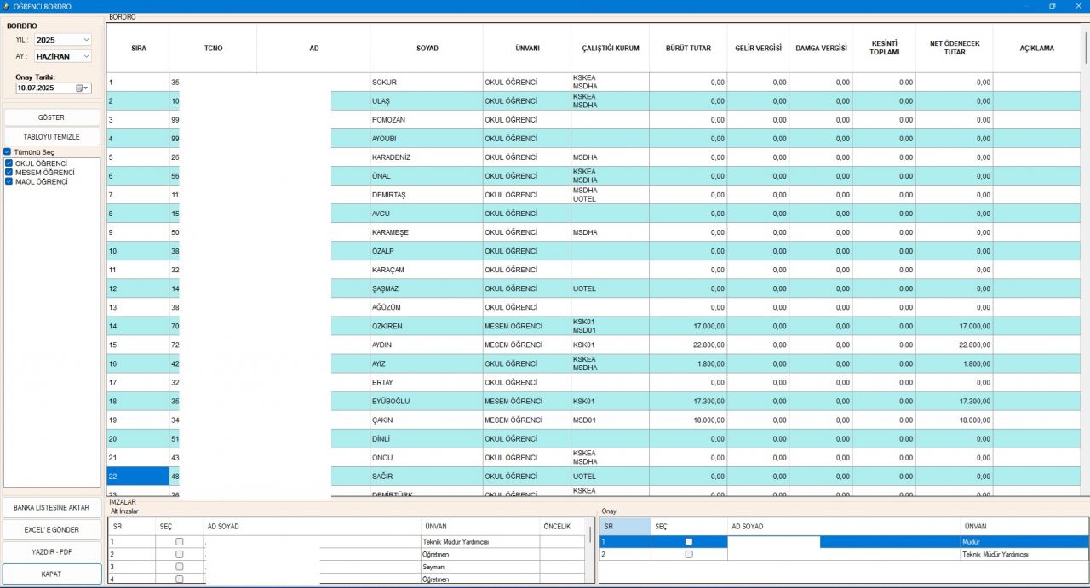Click the ÖĞRENCİ BORDRO app icon in title bar
Viewport: 1090px width, 588px height.
[7, 6]
